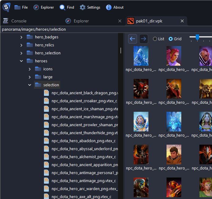212x199 pixels.
Task: Select the selection folder in tree
Action: point(47,85)
